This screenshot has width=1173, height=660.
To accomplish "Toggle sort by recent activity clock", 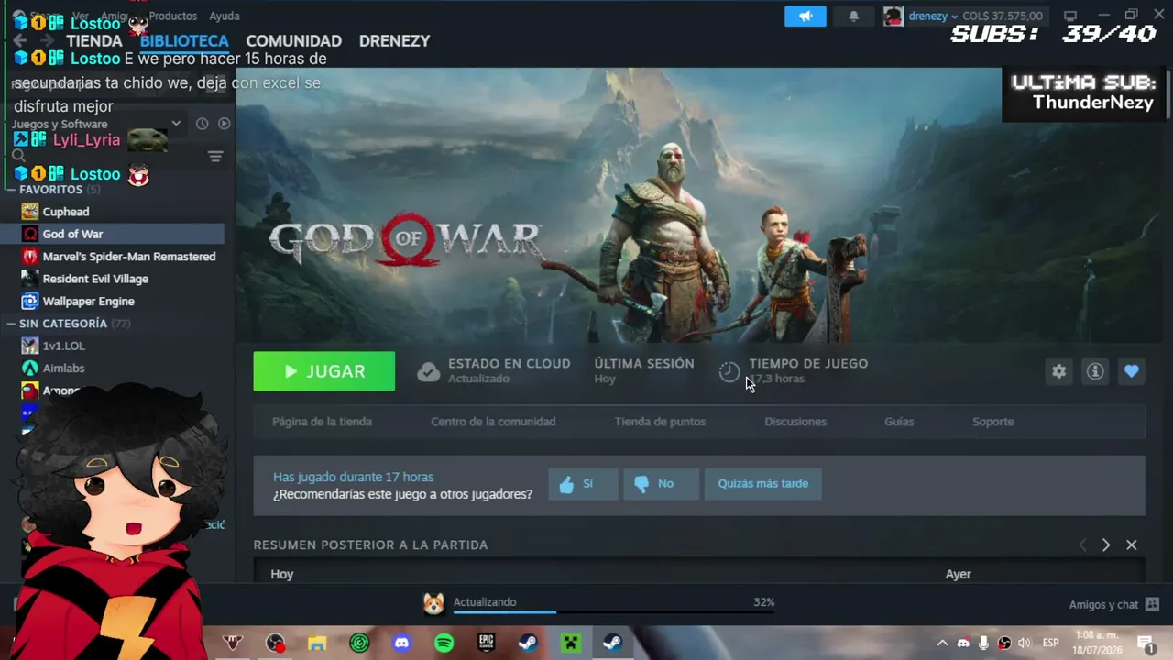I will [202, 124].
